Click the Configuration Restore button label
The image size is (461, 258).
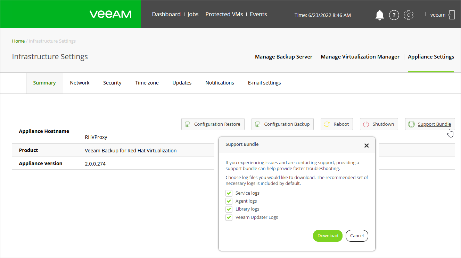217,124
